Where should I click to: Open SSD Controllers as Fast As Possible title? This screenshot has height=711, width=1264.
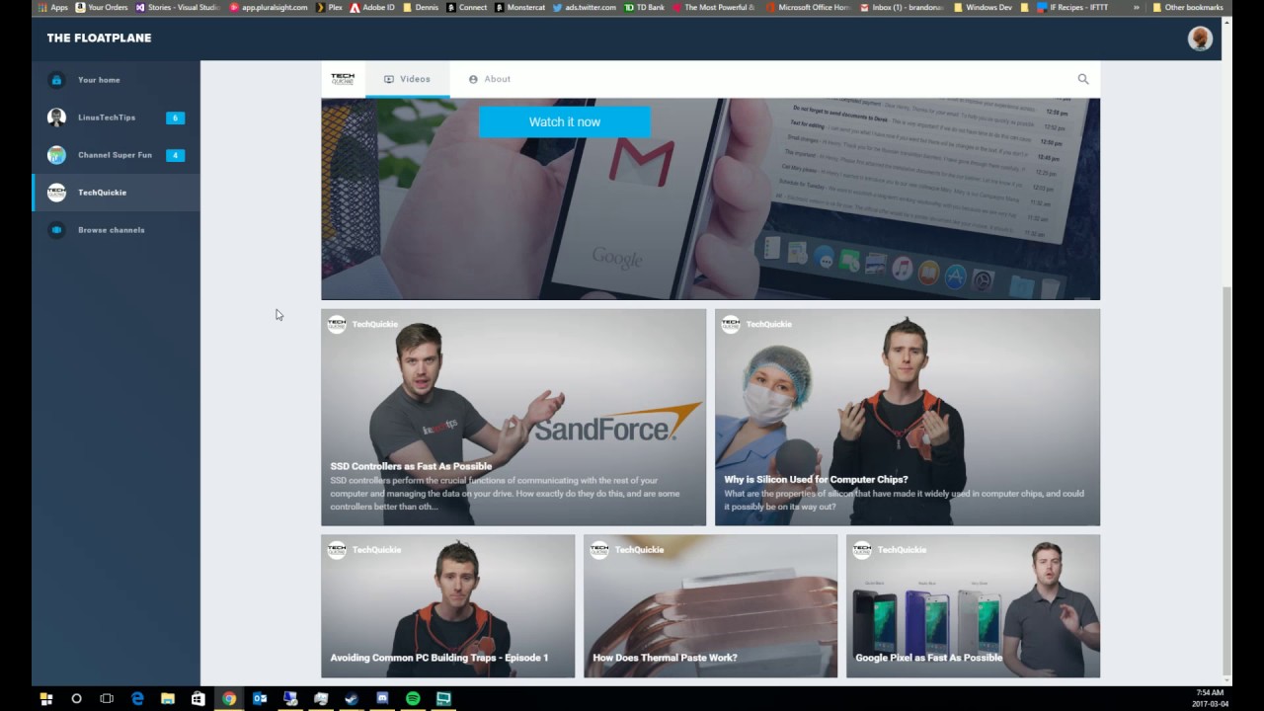(411, 466)
